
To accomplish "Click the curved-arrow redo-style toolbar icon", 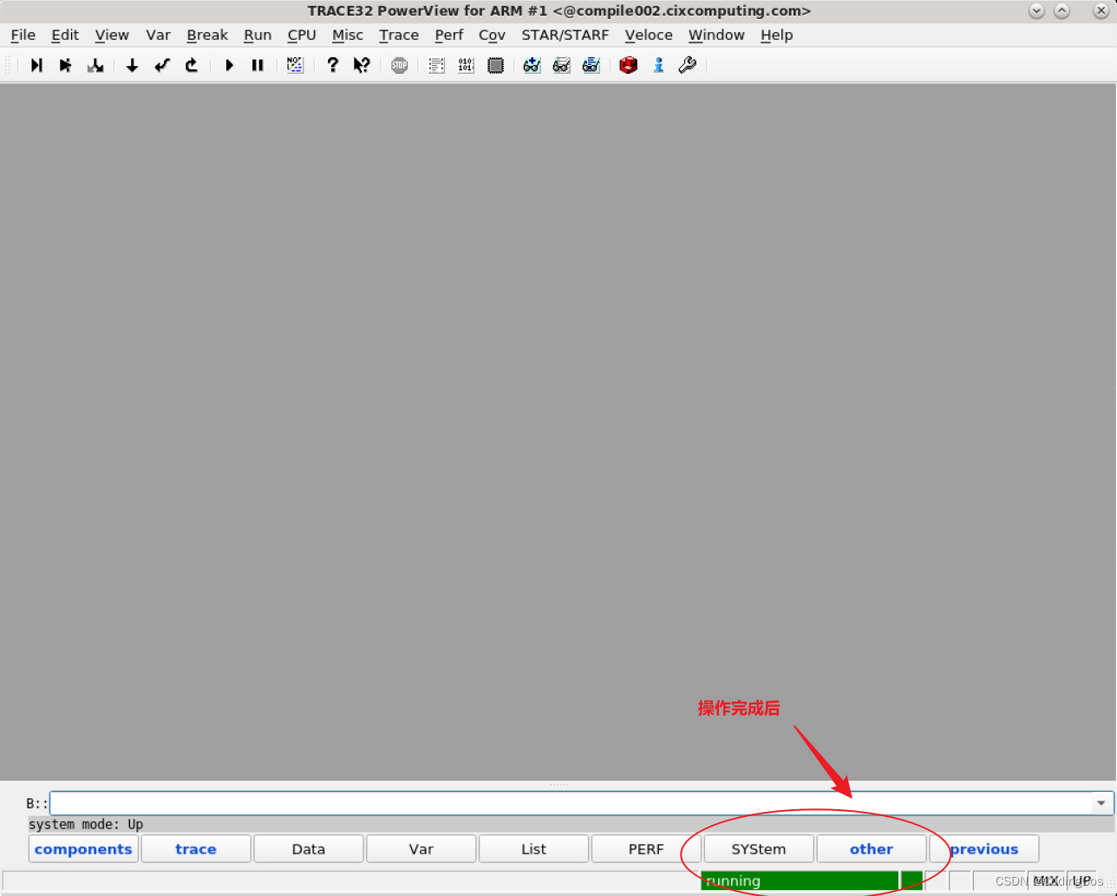I will click(192, 65).
